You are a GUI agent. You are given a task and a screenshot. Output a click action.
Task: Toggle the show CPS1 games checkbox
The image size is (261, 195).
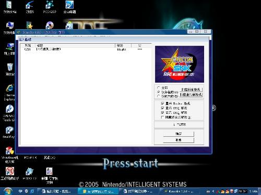[x=162, y=108]
